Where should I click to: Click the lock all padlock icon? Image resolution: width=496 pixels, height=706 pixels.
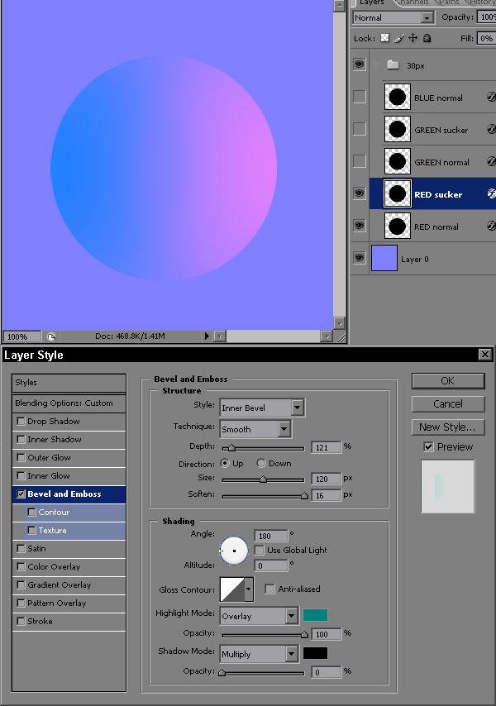tap(427, 38)
